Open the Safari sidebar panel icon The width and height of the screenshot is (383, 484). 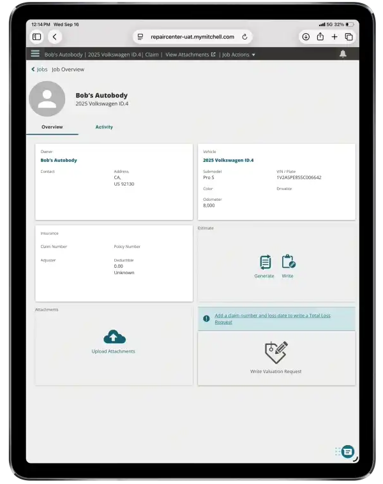coord(37,37)
